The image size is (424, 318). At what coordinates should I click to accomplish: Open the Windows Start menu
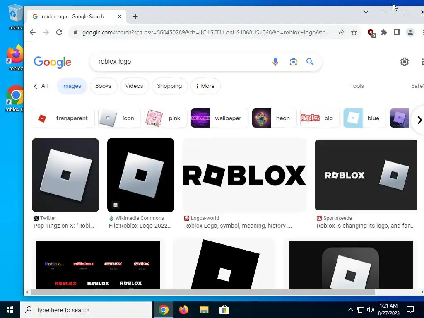click(x=10, y=310)
